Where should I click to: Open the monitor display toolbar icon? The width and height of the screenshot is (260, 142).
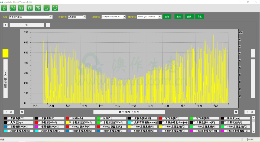[x=46, y=8]
